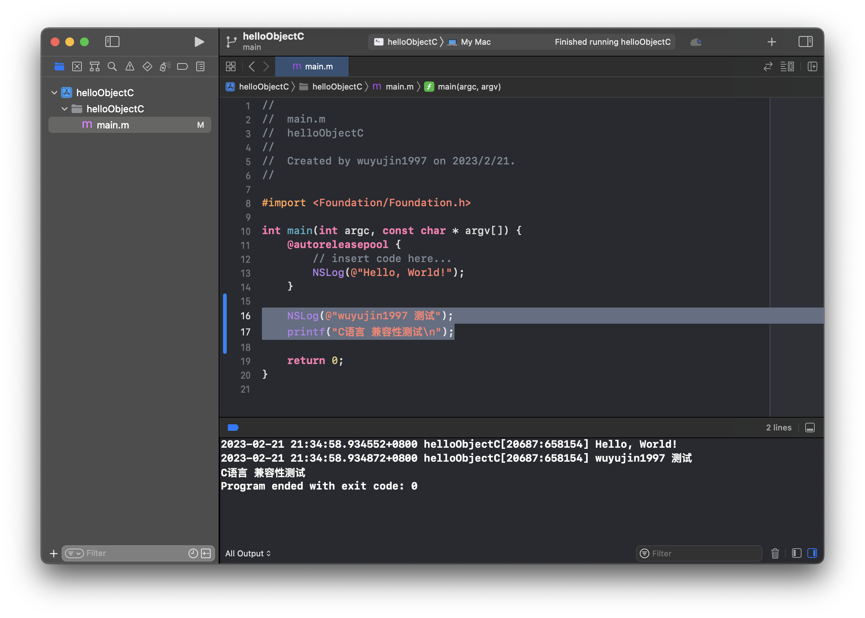The height and width of the screenshot is (618, 865).
Task: Open the Find navigator magnifier icon
Action: [112, 66]
